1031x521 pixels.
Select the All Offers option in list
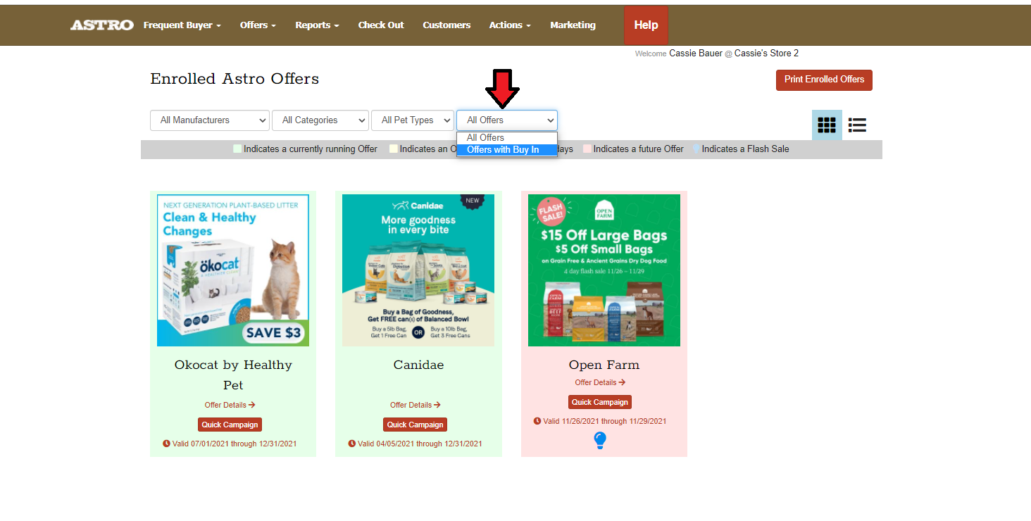[x=507, y=138]
